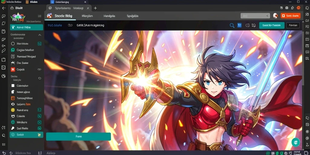Click the back arrow at top left

pos(4,8)
